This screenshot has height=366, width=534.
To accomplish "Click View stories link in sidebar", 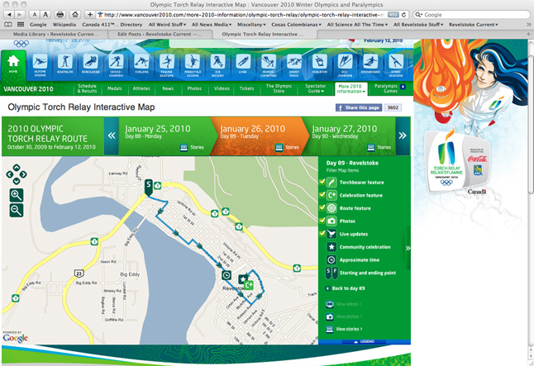I will click(x=348, y=329).
